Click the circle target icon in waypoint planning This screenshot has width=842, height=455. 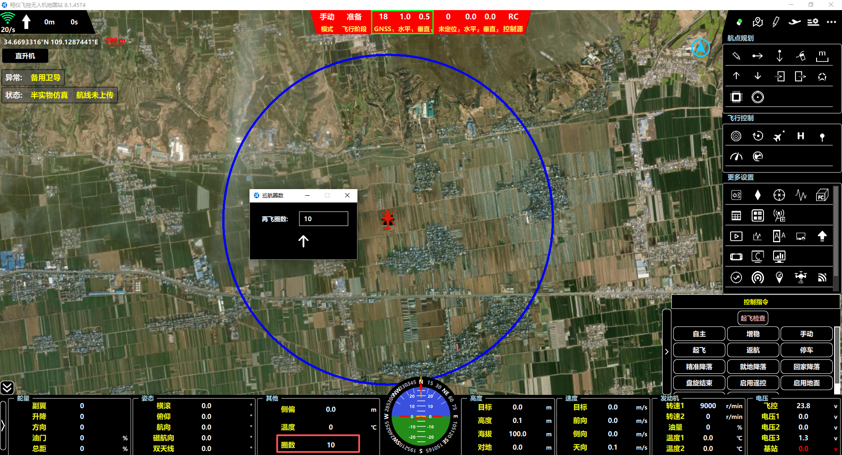tap(757, 97)
